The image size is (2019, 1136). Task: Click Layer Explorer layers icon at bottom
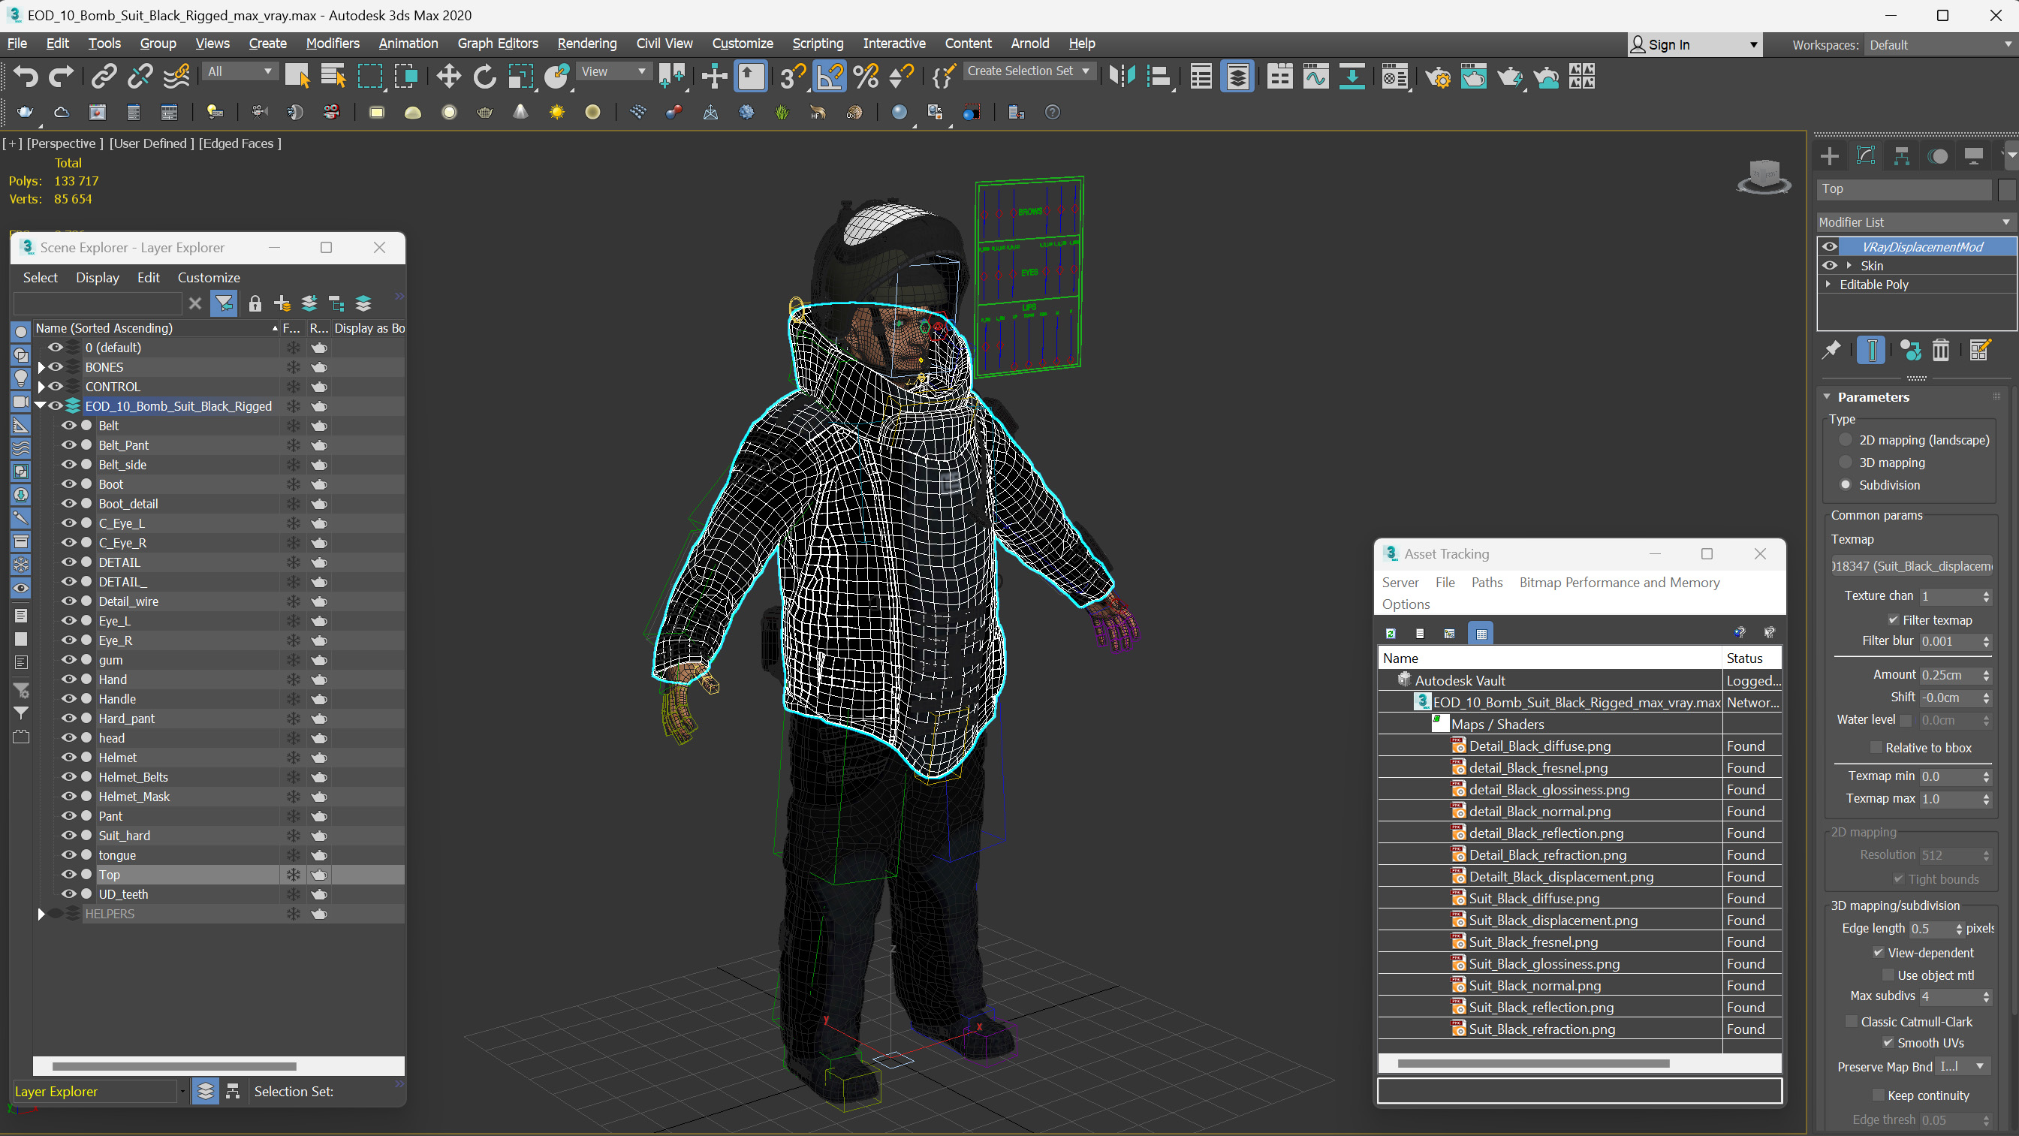(205, 1091)
